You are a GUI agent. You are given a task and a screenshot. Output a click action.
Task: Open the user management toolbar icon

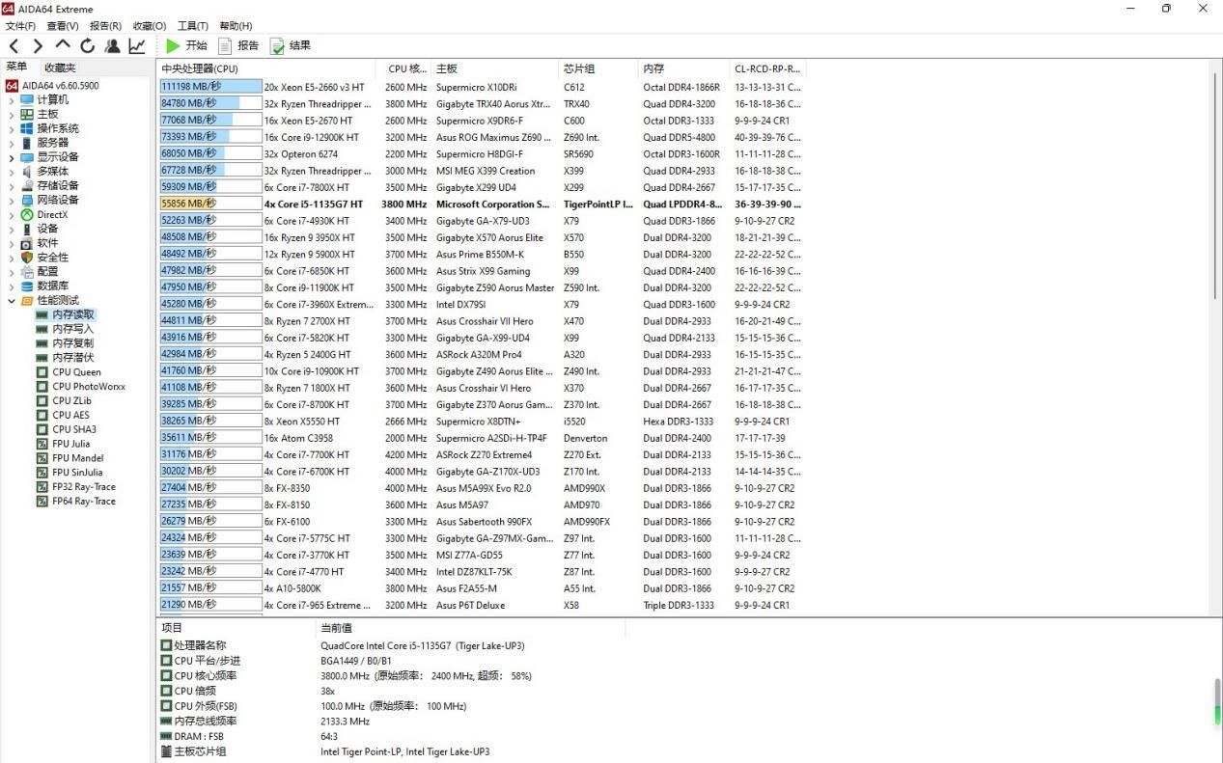pos(113,45)
